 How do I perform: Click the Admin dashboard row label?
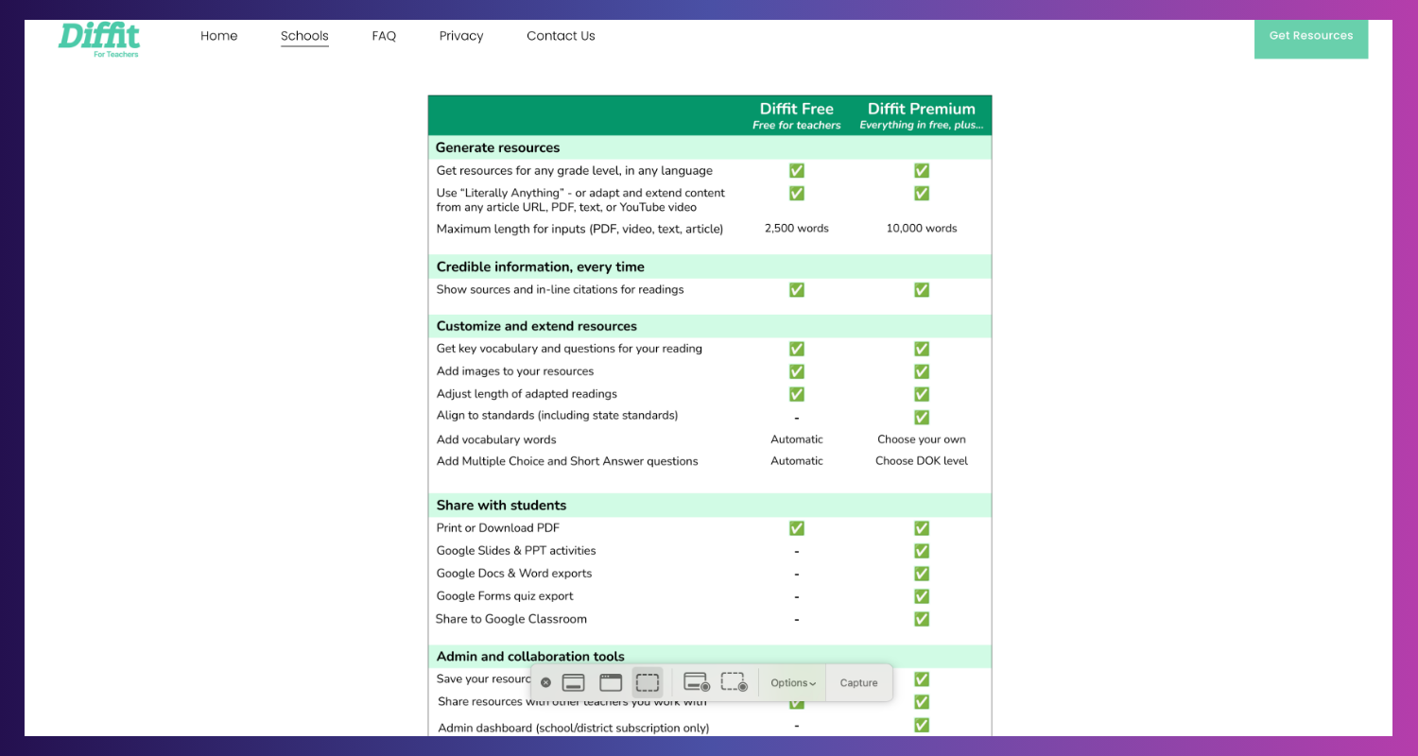tap(574, 728)
